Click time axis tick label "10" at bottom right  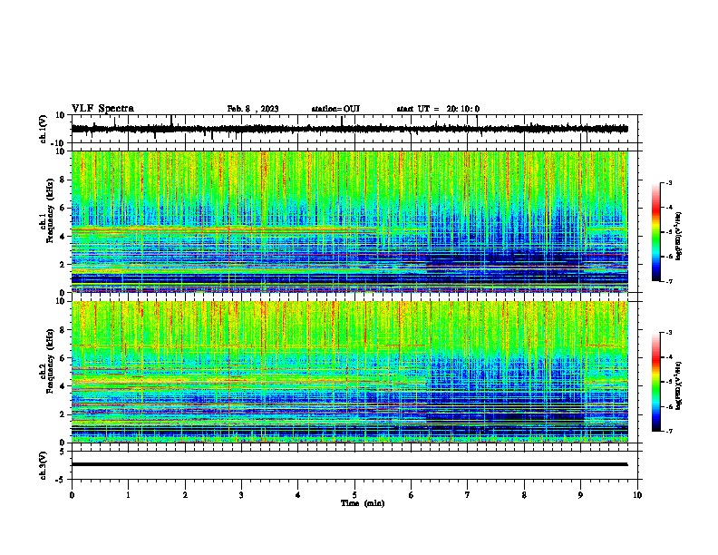point(637,495)
